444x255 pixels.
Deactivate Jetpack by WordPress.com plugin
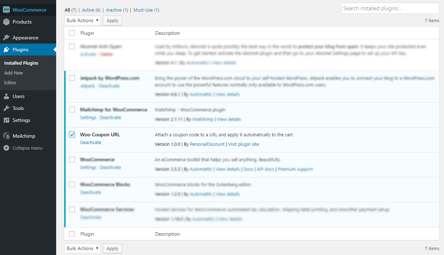coord(109,86)
